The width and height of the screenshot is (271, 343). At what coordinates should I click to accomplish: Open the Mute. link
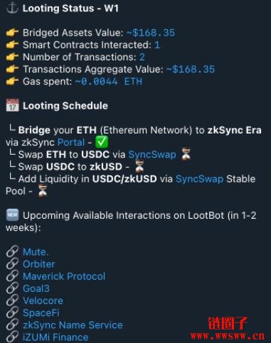(36, 252)
